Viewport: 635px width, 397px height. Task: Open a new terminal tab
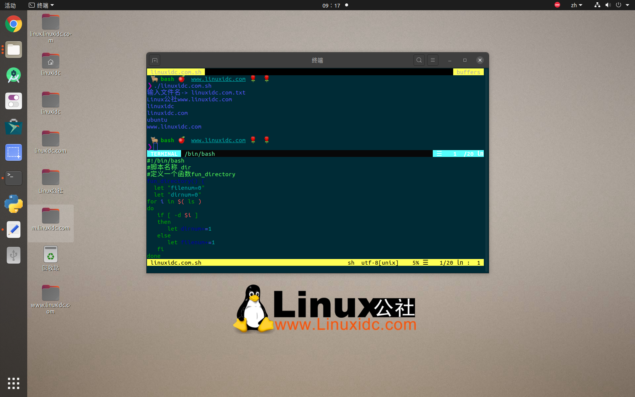(x=155, y=60)
